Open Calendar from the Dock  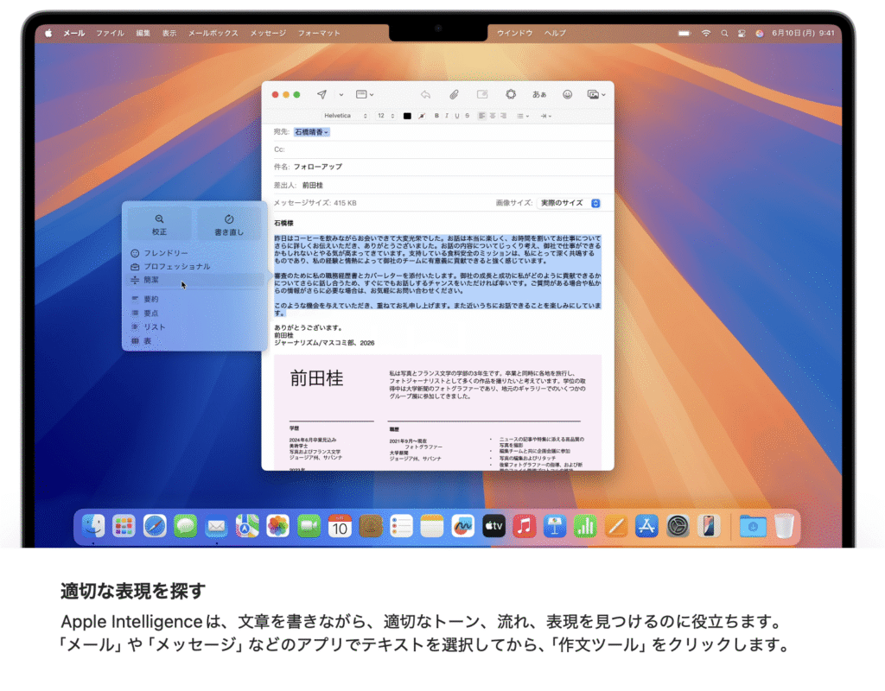[340, 526]
